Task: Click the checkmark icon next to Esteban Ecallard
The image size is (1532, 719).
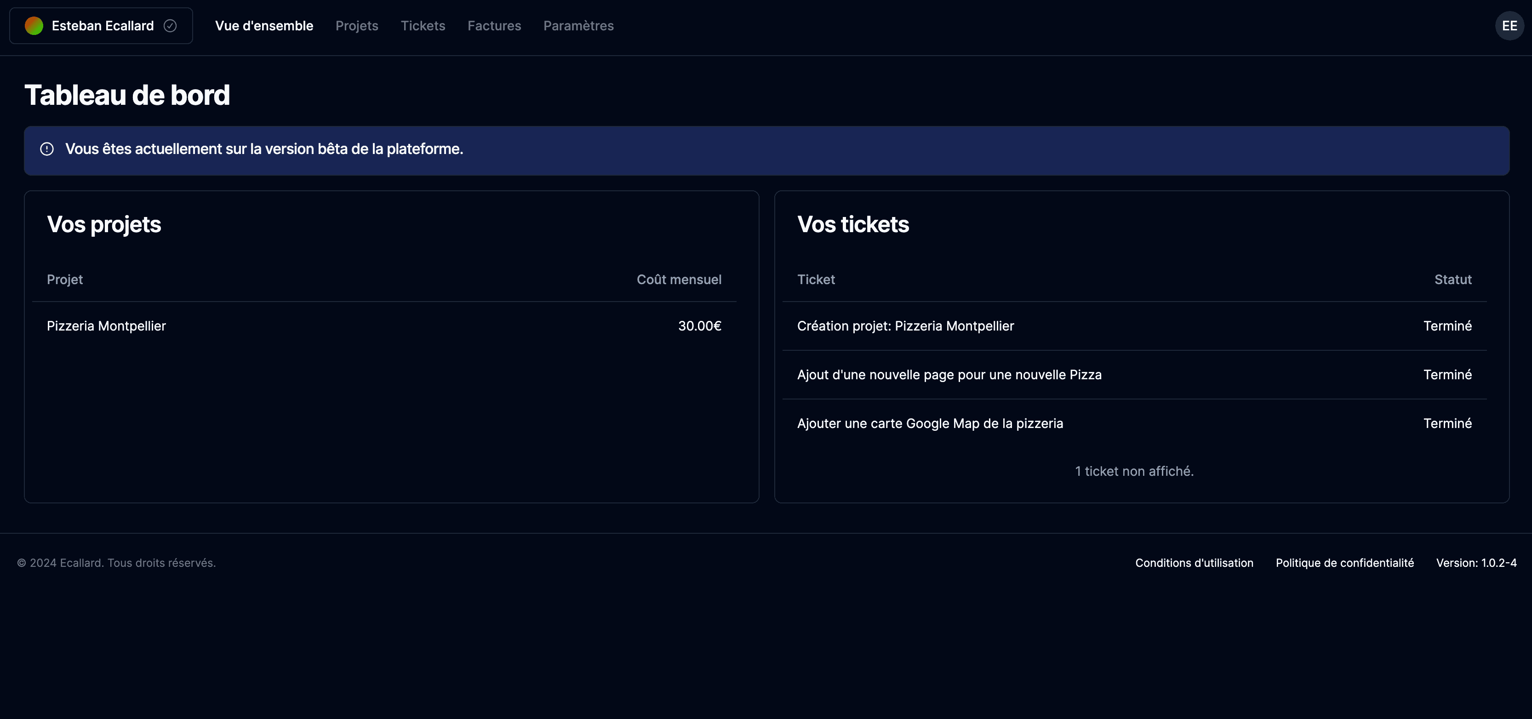Action: [171, 26]
